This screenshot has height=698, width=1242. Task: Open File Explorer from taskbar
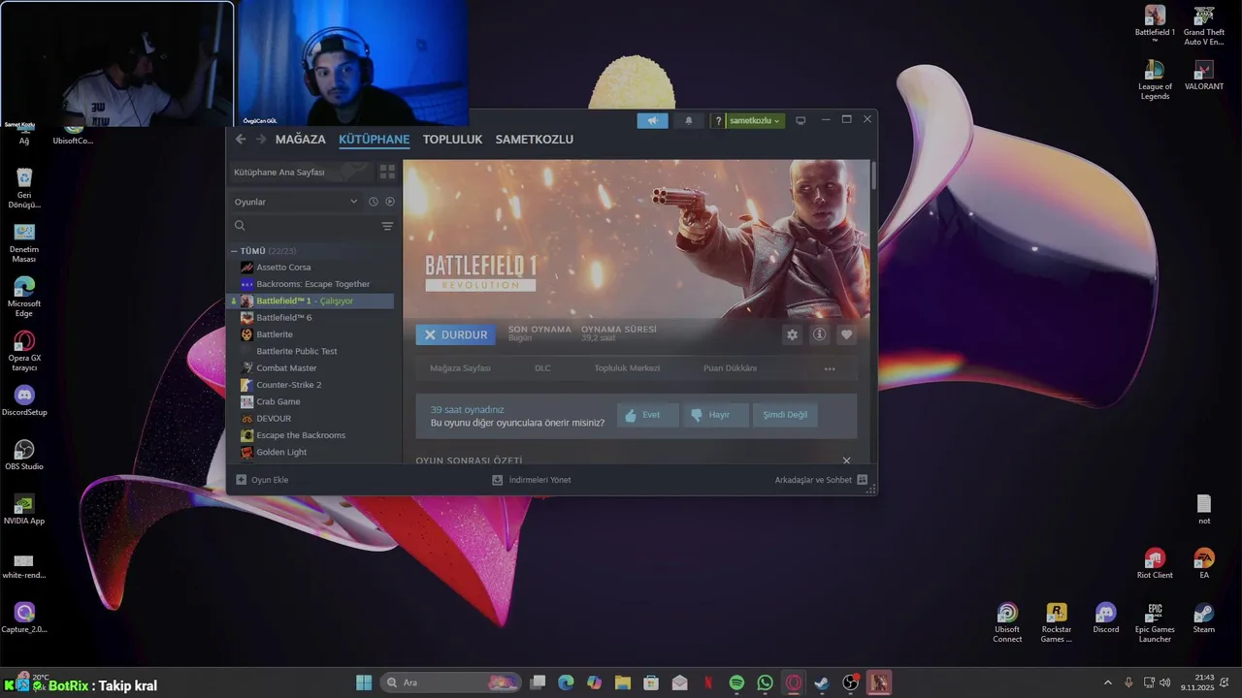(623, 682)
